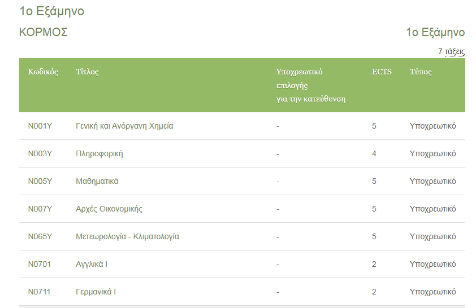Select course code N001Y
The image size is (476, 308).
pyautogui.click(x=40, y=126)
